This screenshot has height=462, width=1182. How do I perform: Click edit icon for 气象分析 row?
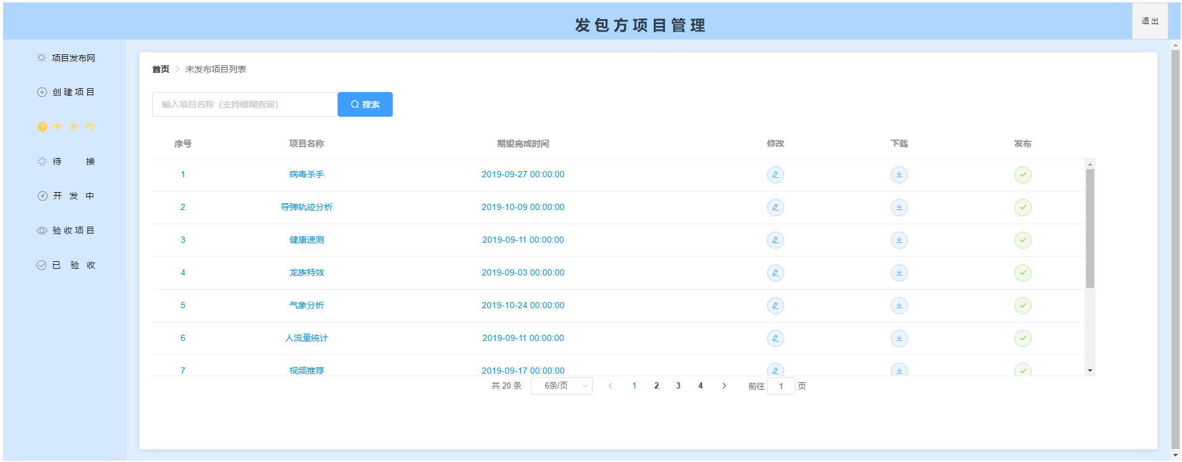tap(775, 306)
